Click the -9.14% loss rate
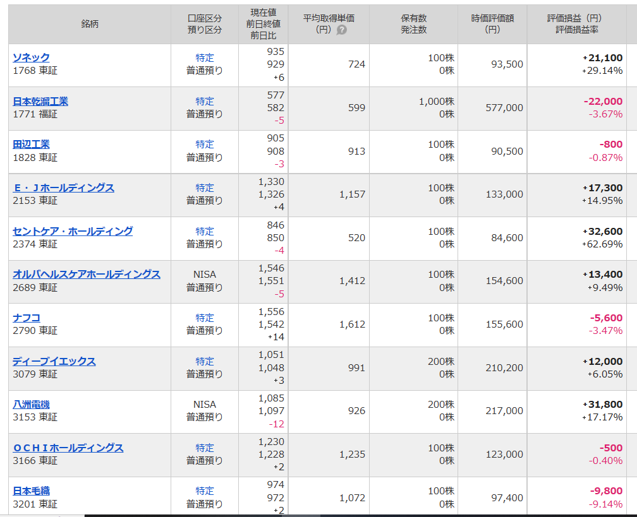This screenshot has width=637, height=517. 605,504
